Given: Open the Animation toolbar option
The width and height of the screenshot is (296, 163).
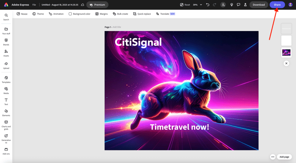Looking at the screenshot, I should (56, 14).
